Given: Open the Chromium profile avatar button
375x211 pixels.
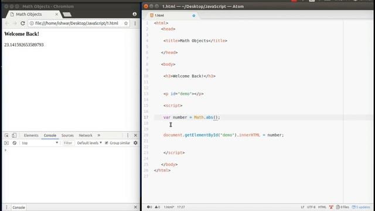Looking at the screenshot, I should (x=135, y=14).
